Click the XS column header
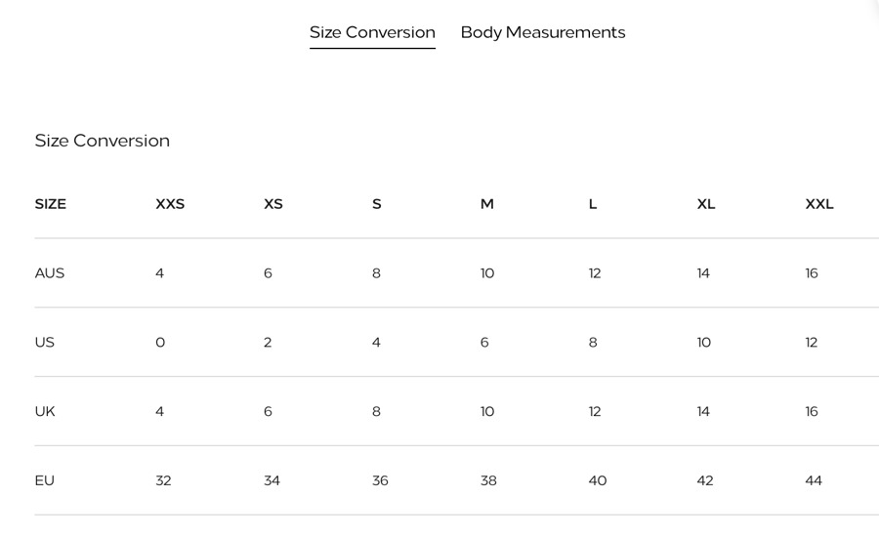 pyautogui.click(x=273, y=204)
